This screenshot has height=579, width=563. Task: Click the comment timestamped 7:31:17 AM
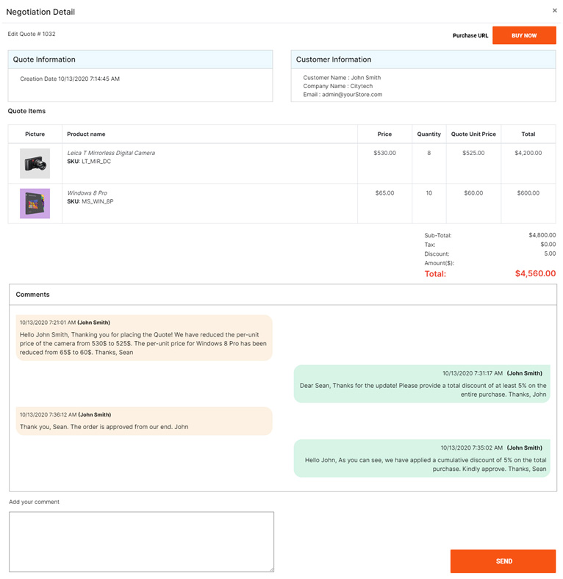pos(422,384)
